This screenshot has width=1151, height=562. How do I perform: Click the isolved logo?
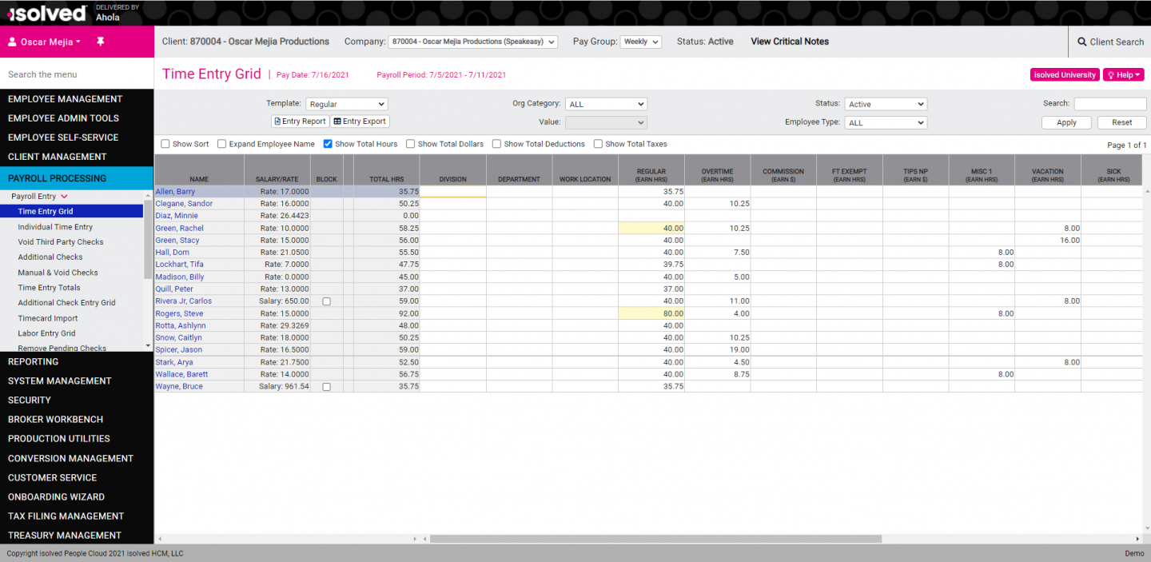(x=46, y=13)
